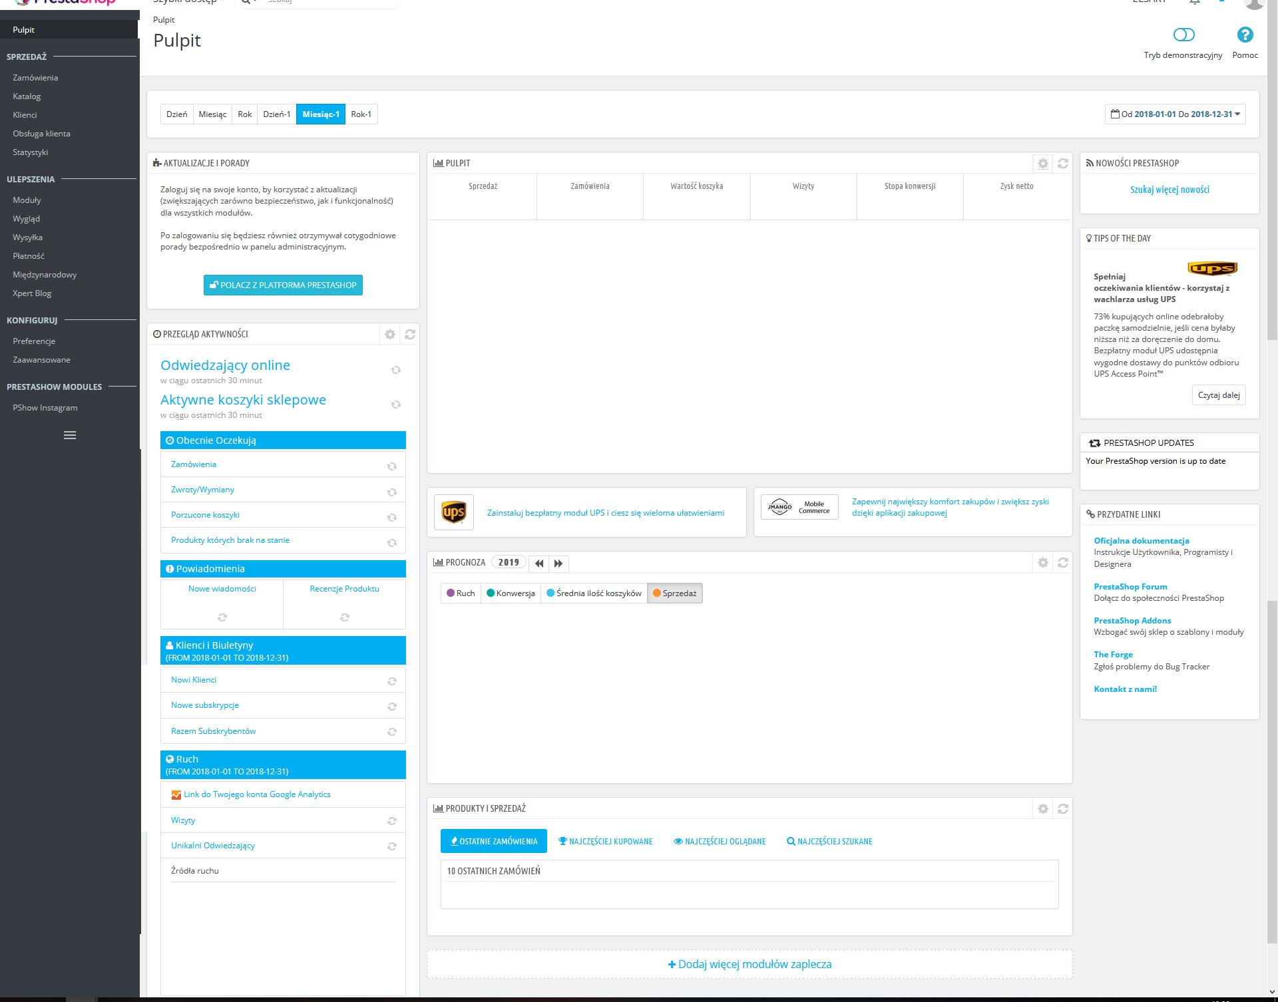Refresh the Pulpit panel
This screenshot has height=1002, width=1278.
tap(1063, 164)
